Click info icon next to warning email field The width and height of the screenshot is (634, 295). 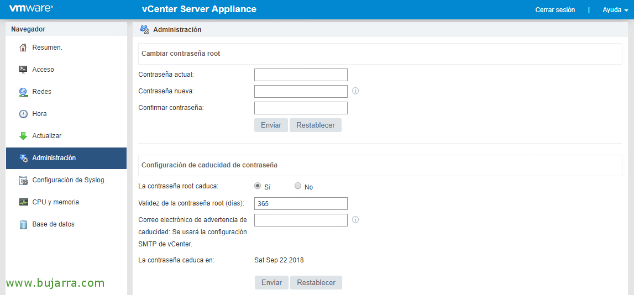[x=355, y=220]
